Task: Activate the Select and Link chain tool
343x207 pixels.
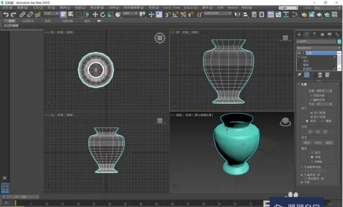Action: tap(22, 15)
